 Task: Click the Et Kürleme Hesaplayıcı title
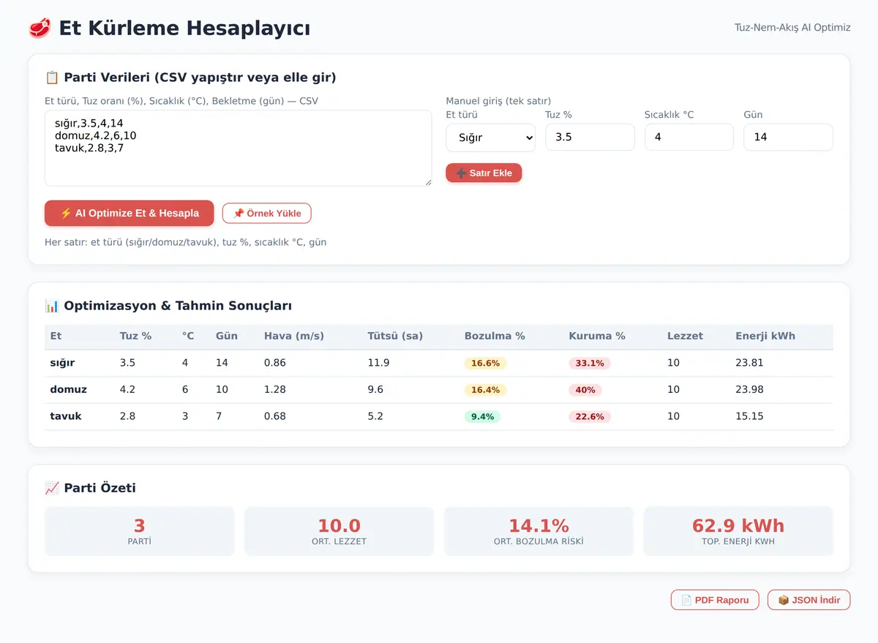184,29
